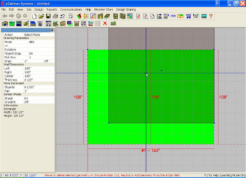This screenshot has height=178, width=246.
Task: Click the Show Hide toolbar icon
Action: click(x=91, y=24)
